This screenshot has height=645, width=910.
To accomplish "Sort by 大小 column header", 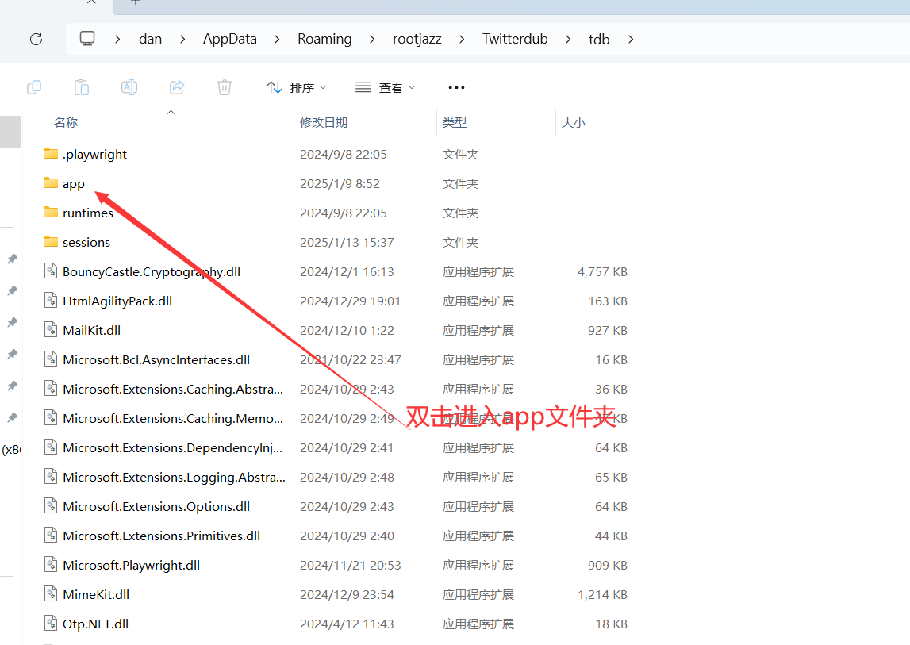I will 574,123.
